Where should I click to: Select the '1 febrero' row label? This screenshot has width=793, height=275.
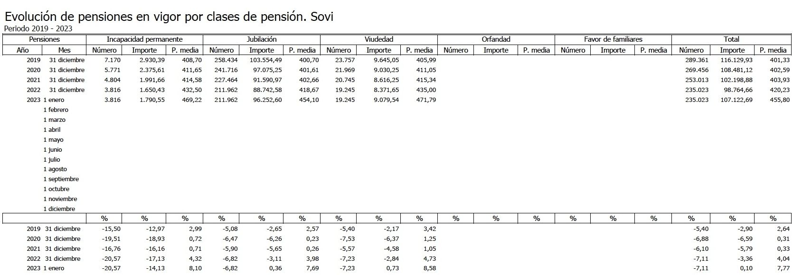[56, 110]
